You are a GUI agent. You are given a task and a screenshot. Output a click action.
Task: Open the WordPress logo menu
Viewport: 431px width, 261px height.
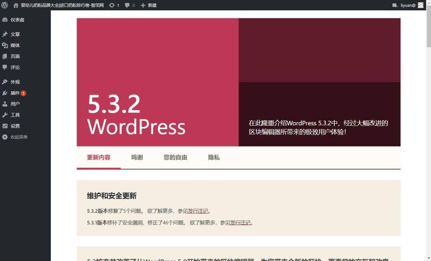point(5,5)
